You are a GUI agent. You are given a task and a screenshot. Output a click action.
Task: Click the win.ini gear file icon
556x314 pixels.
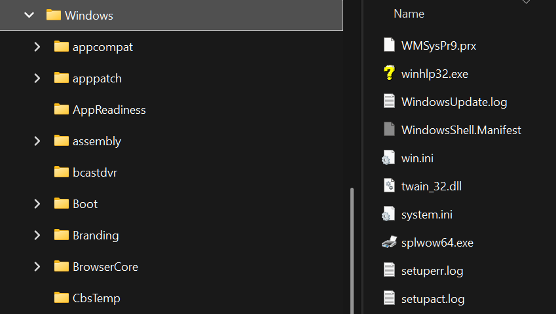(388, 157)
